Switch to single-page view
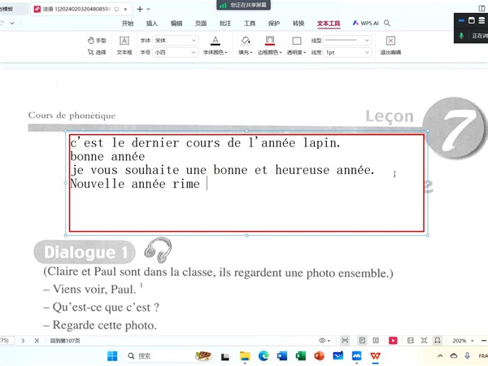488x366 pixels. tap(362, 341)
